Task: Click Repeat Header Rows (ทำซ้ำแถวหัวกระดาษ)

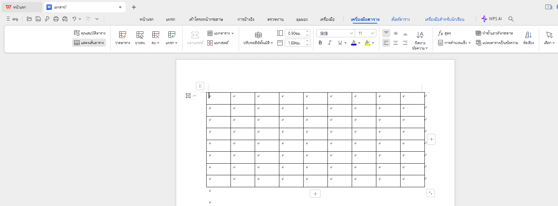Action: 494,33
